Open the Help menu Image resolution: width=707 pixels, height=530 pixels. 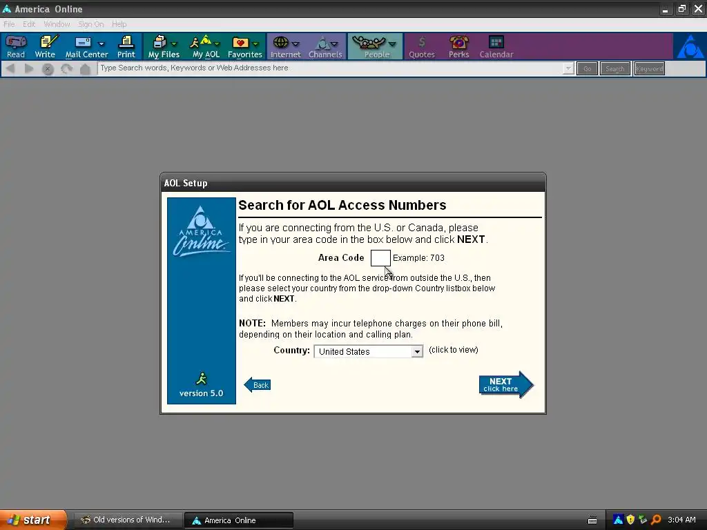pos(119,24)
